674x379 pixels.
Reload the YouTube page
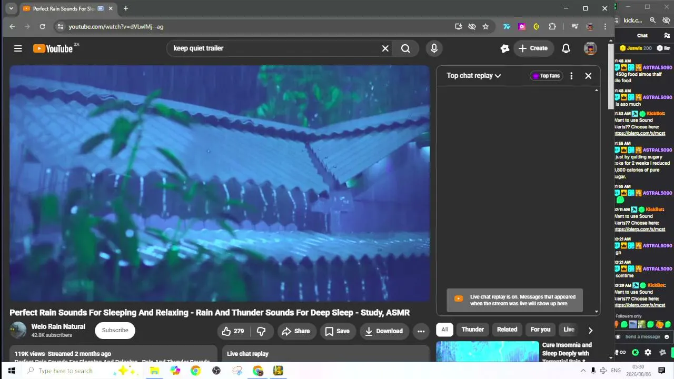click(x=42, y=26)
